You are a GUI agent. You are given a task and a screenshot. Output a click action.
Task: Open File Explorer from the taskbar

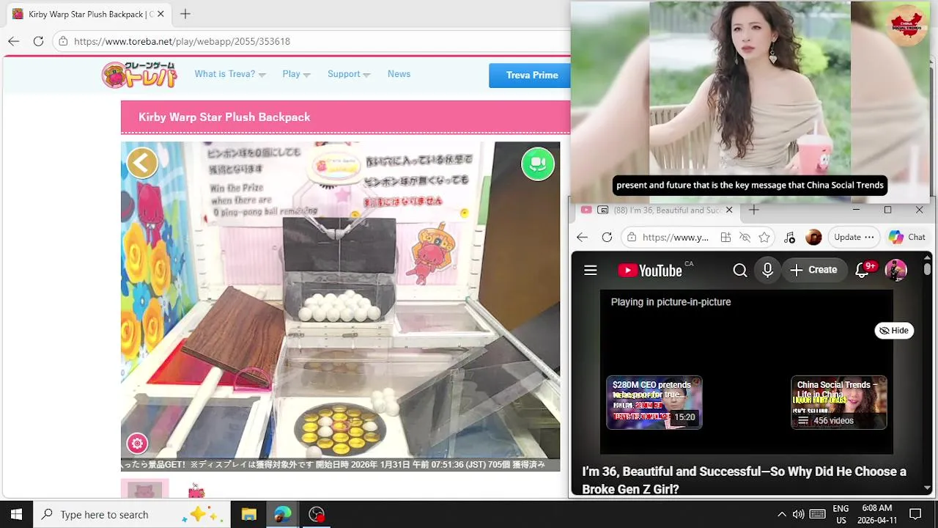(248, 515)
